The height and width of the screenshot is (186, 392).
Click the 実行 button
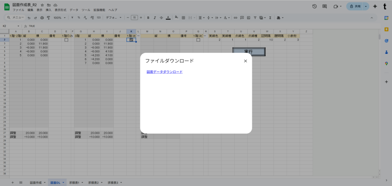pos(249,52)
